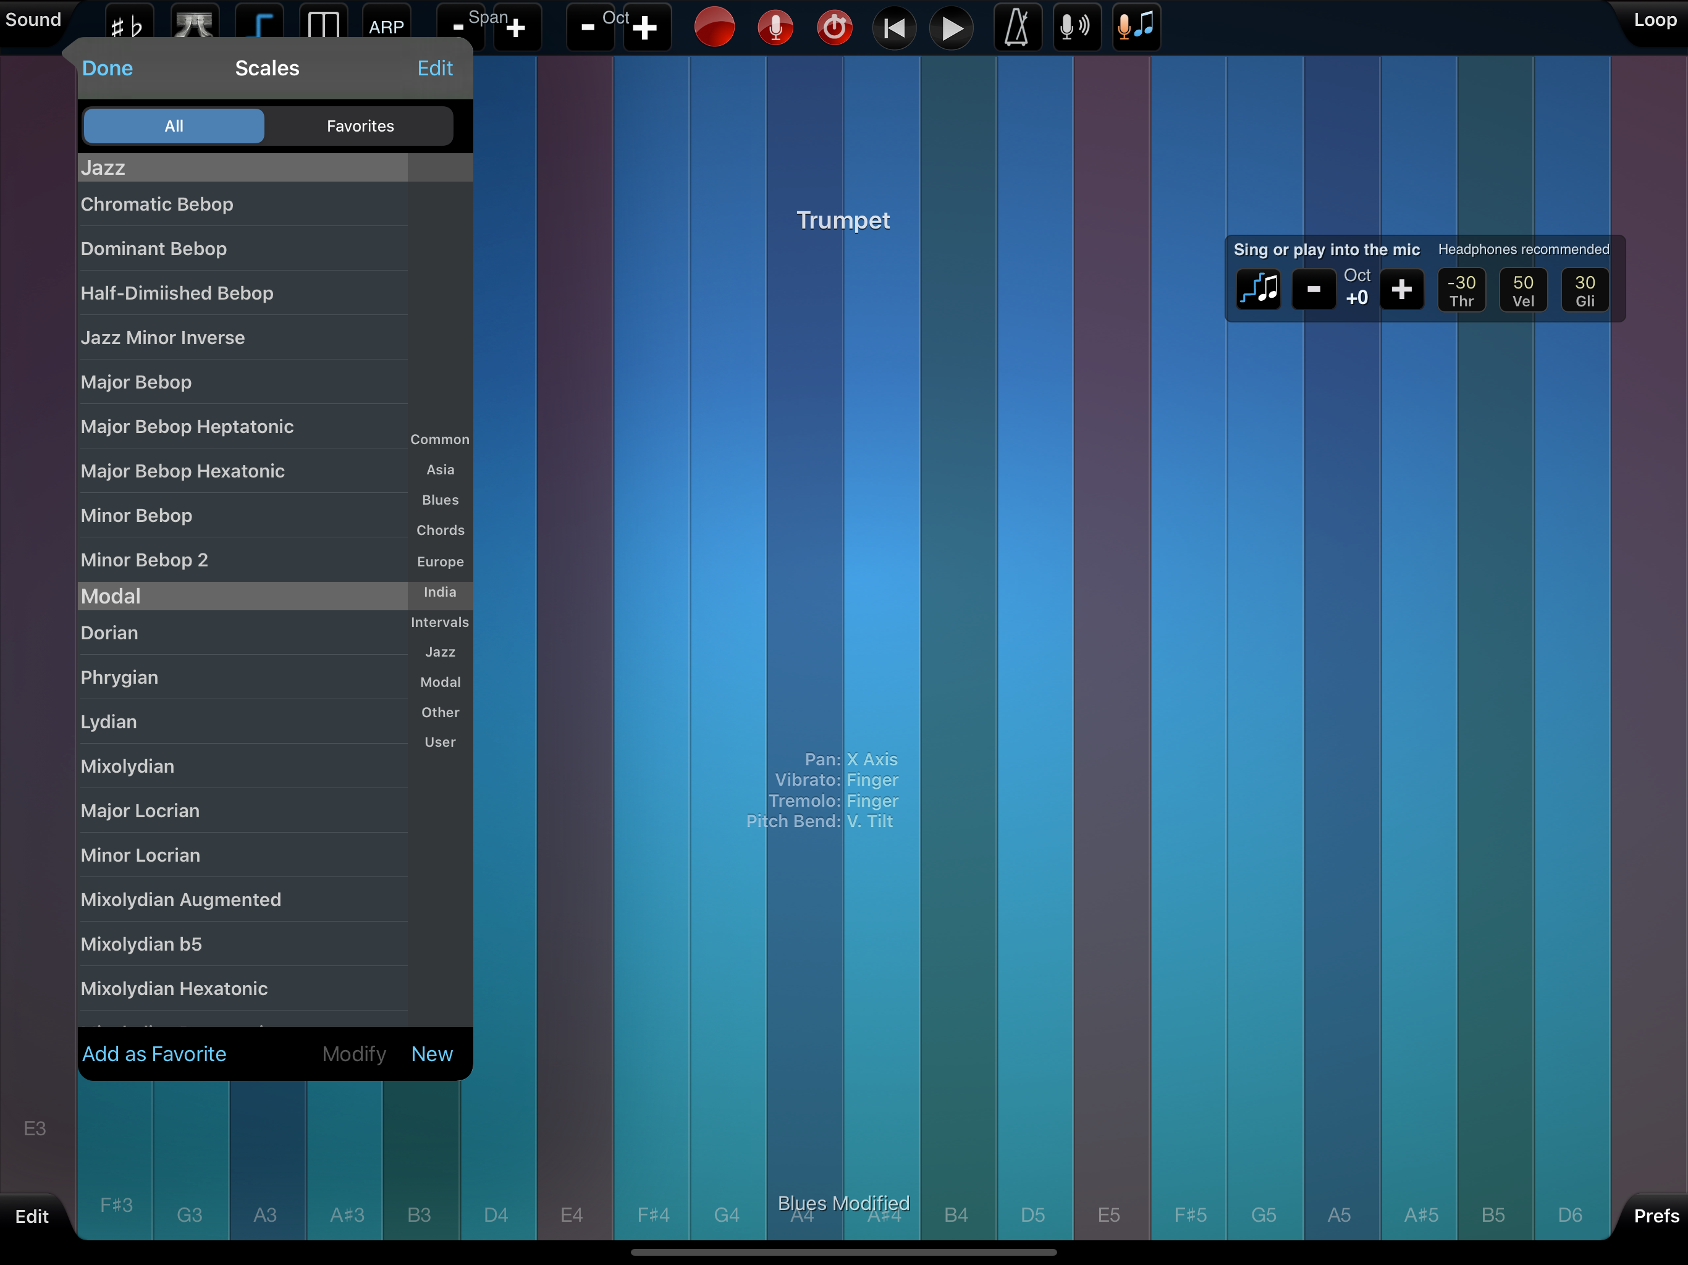
Task: Increase Oct in the top toolbar
Action: [646, 27]
